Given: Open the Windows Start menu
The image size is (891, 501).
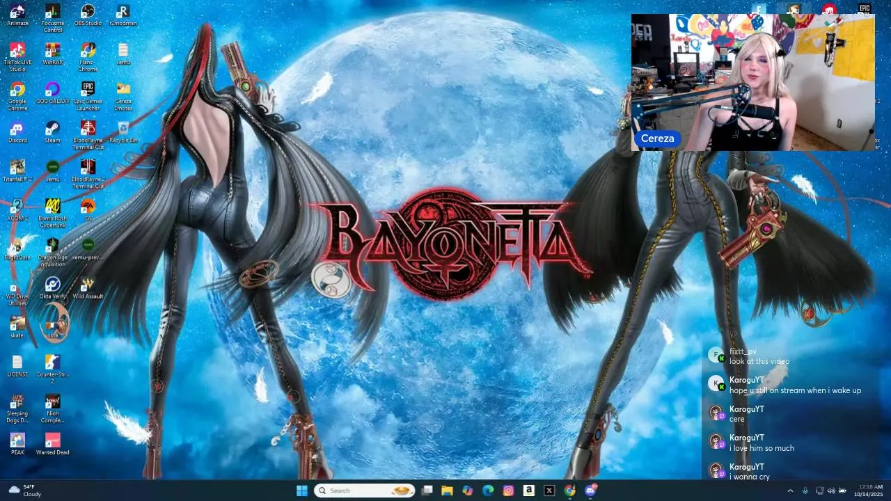Looking at the screenshot, I should pos(302,491).
